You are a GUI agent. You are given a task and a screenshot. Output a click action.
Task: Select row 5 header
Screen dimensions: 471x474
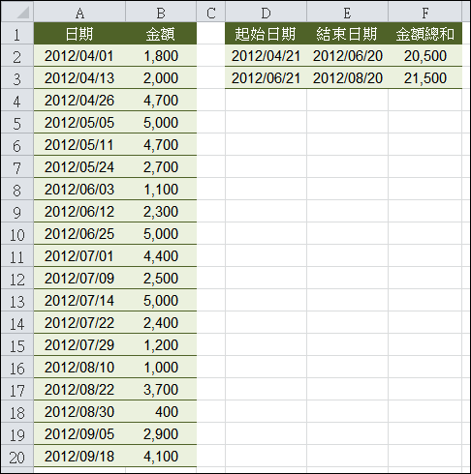tap(17, 123)
